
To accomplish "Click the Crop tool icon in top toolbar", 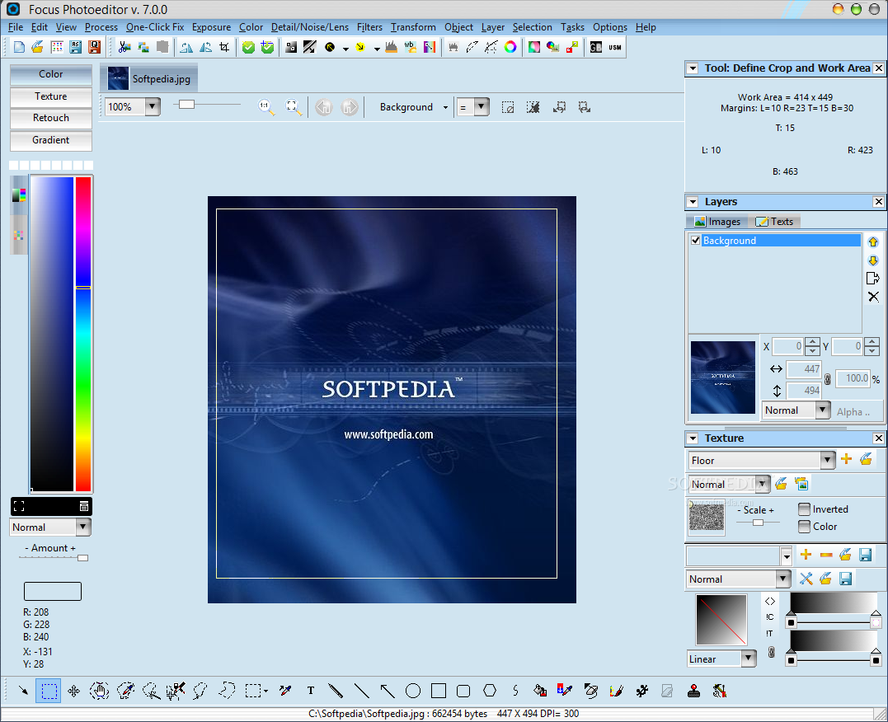I will 225,47.
